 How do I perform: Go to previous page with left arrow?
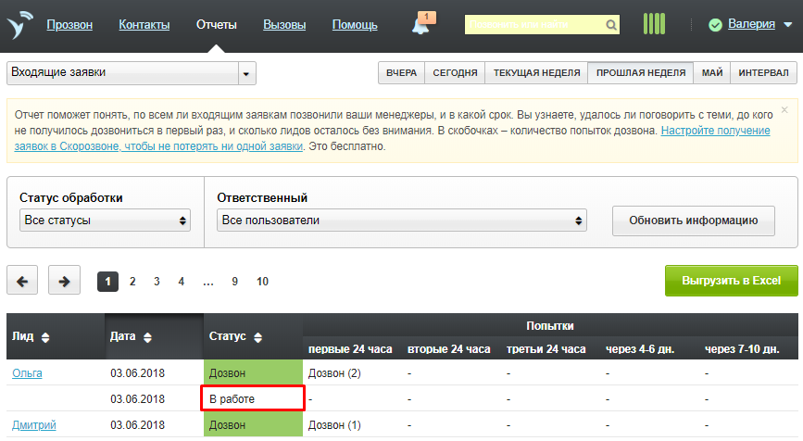coord(23,282)
